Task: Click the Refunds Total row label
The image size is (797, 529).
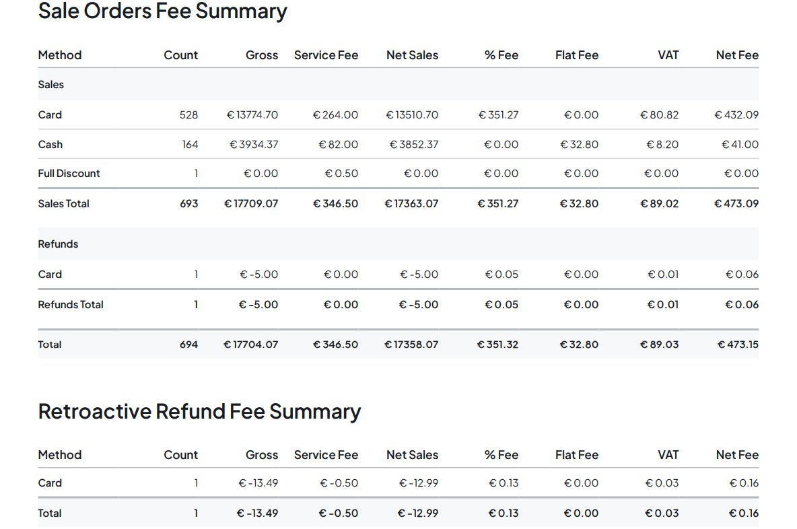Action: coord(71,305)
